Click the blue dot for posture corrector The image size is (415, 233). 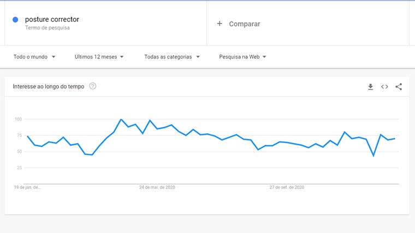coord(15,20)
